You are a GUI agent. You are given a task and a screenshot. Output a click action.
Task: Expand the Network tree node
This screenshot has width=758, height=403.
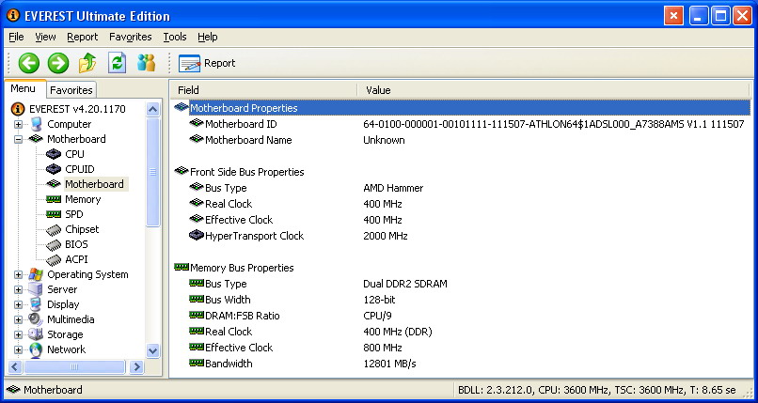pos(19,349)
